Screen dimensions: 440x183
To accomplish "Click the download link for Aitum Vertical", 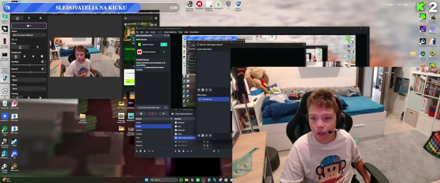I will point(140,67).
